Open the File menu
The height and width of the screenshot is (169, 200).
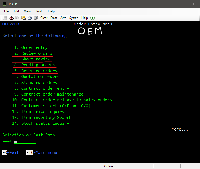6,11
